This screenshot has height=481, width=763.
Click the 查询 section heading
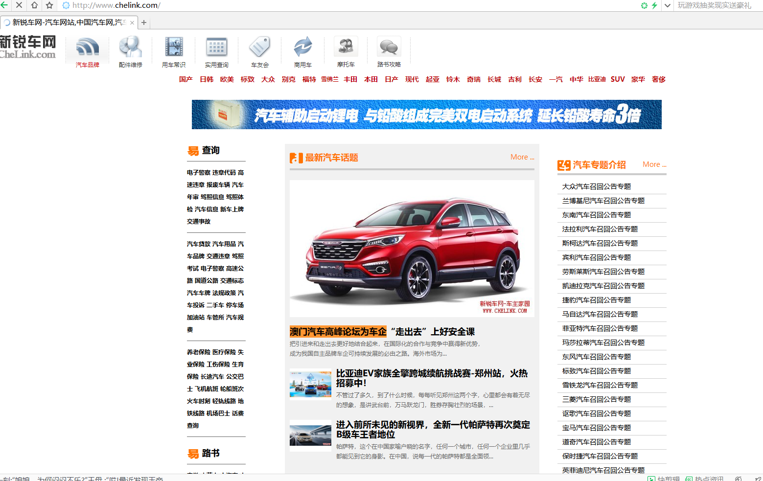pyautogui.click(x=211, y=150)
